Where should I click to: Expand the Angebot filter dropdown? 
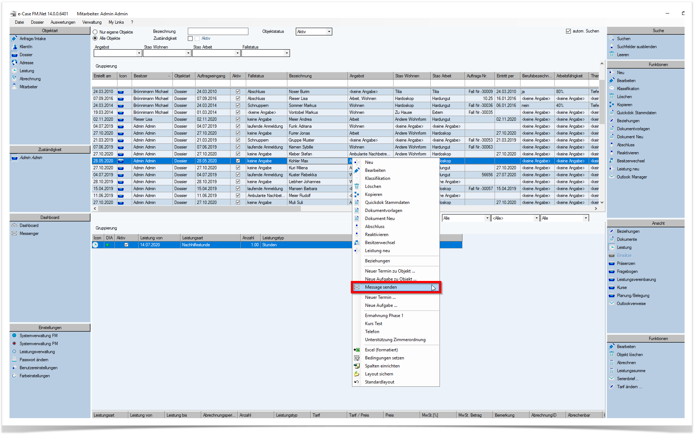[x=139, y=53]
